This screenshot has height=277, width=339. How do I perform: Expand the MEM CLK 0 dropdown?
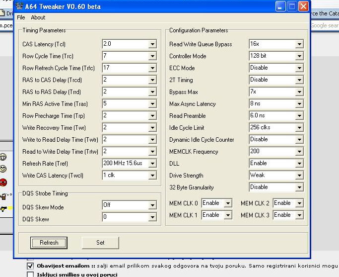[x=228, y=203]
